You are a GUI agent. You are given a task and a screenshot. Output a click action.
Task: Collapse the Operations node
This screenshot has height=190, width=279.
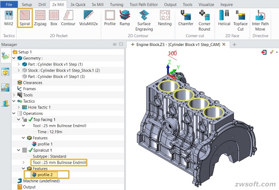point(14,113)
